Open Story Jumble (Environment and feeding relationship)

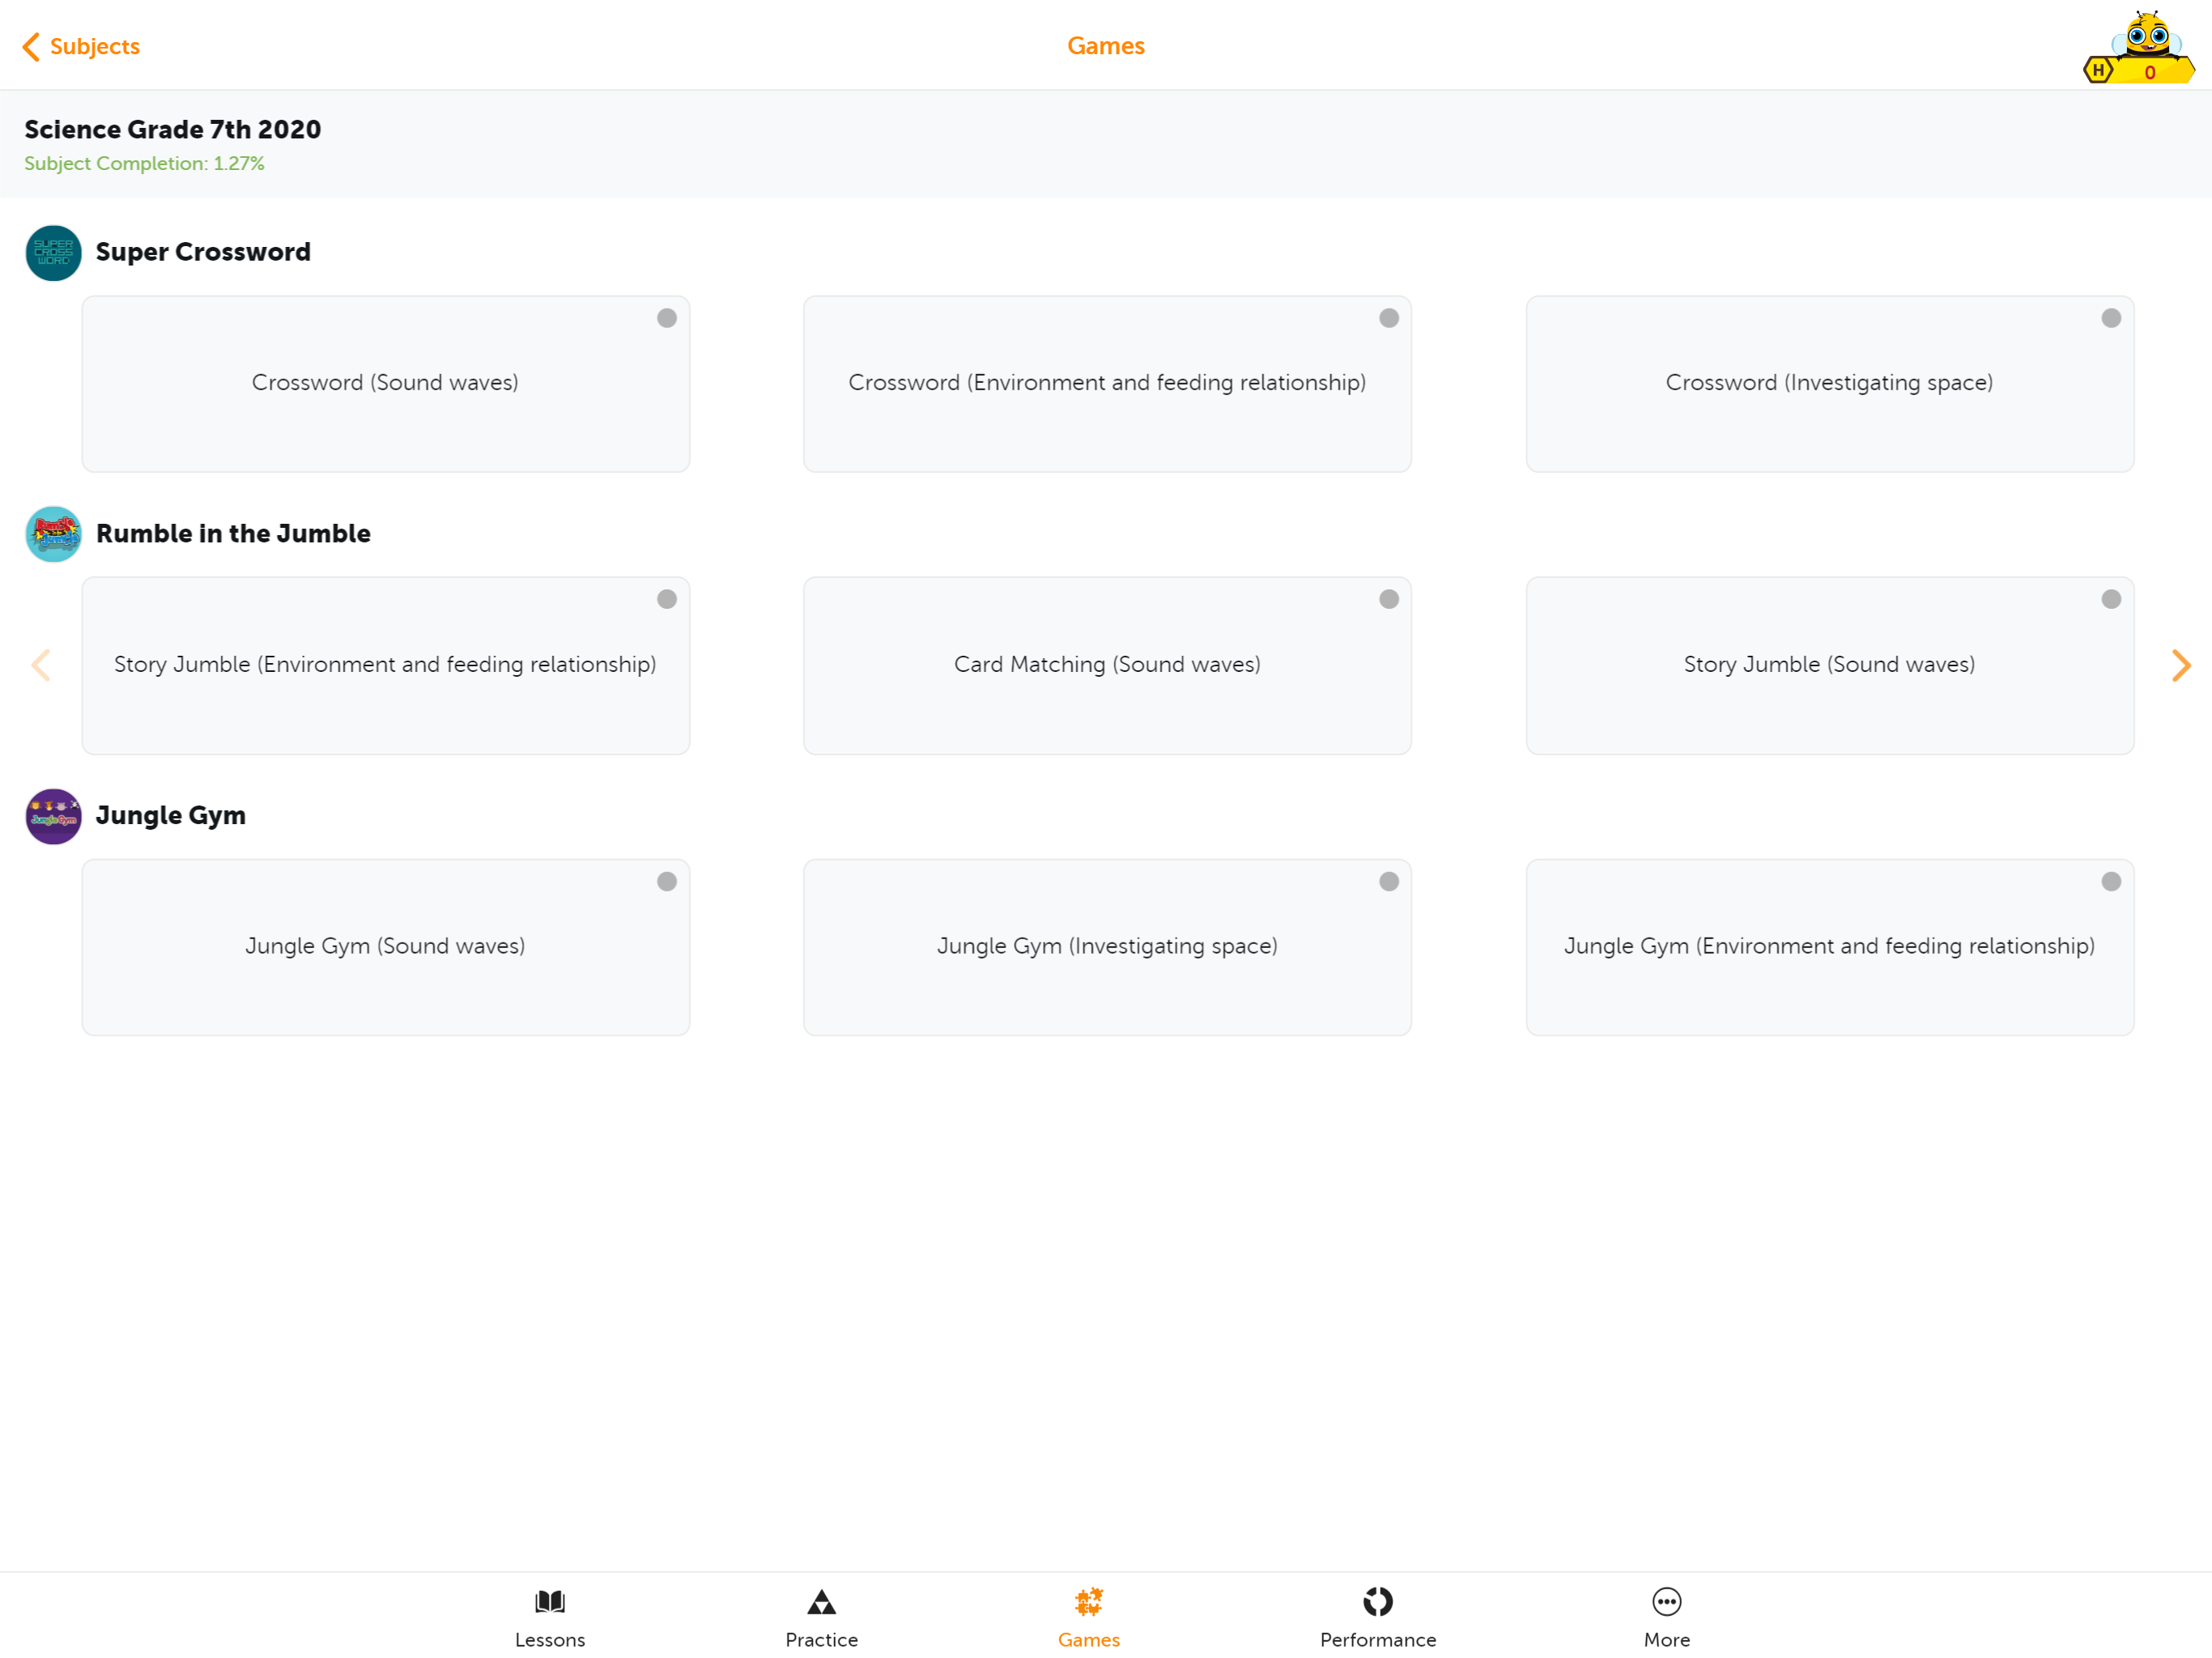click(385, 665)
